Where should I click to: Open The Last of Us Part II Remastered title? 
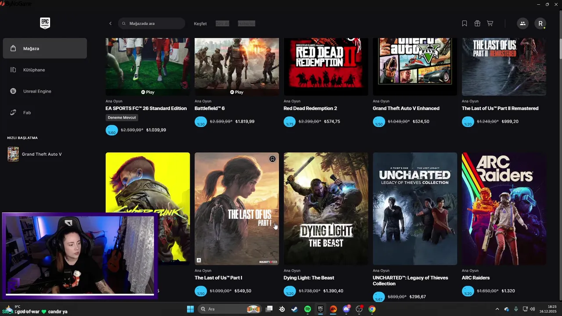point(500,108)
